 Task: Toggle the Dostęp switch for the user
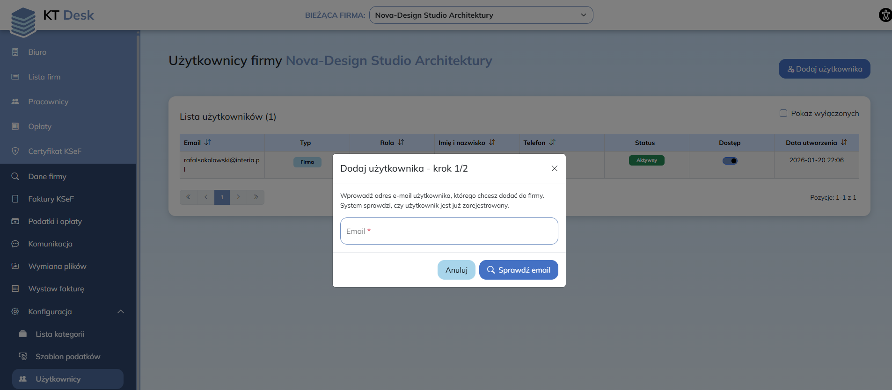pos(730,161)
